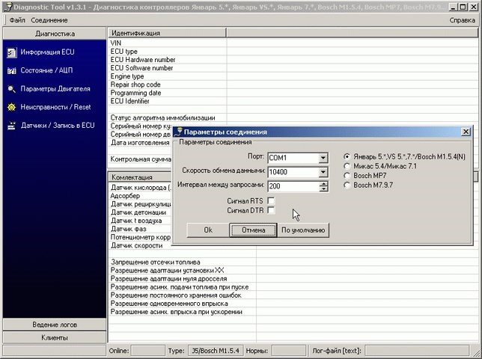Enable the Сигнал DTR checkbox
The height and width of the screenshot is (359, 482).
tap(271, 211)
